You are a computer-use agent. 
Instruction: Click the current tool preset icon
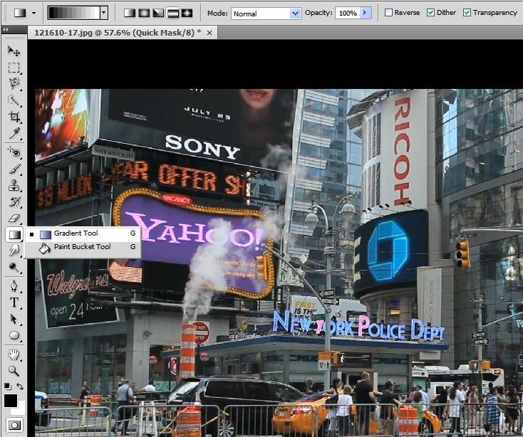click(20, 13)
